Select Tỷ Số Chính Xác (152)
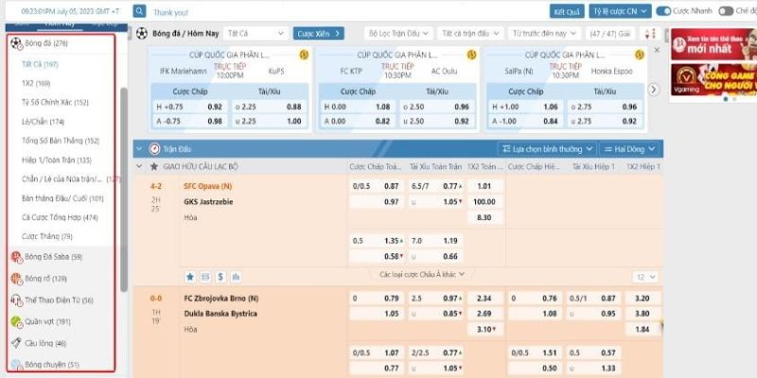This screenshot has width=757, height=378. click(x=55, y=102)
